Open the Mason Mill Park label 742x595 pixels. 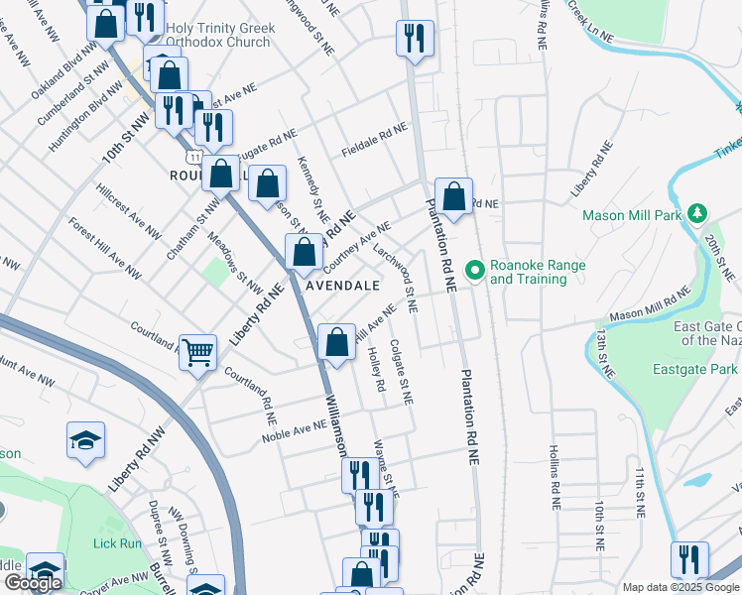pyautogui.click(x=632, y=215)
